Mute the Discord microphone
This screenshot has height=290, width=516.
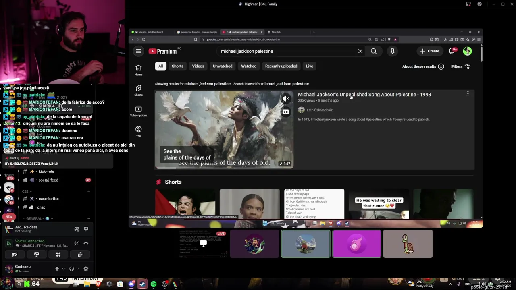click(57, 269)
